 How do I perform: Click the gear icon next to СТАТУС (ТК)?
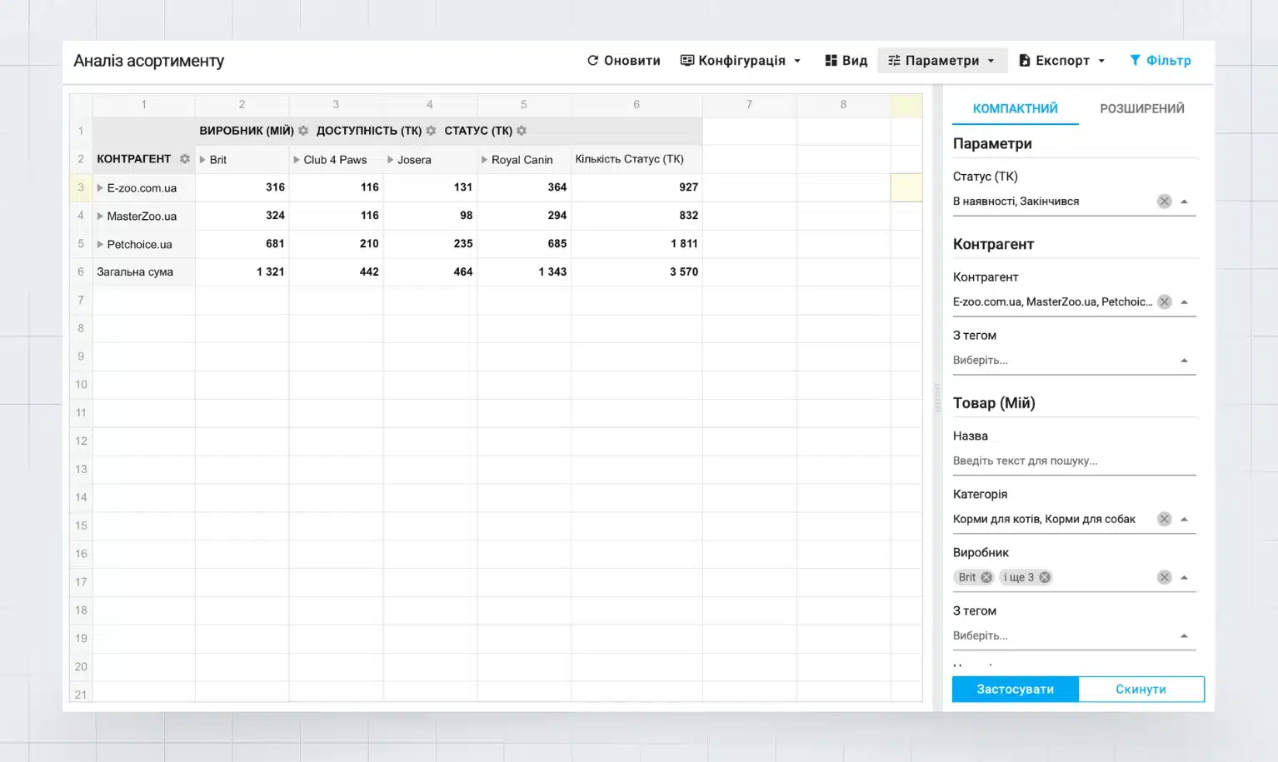pyautogui.click(x=522, y=131)
